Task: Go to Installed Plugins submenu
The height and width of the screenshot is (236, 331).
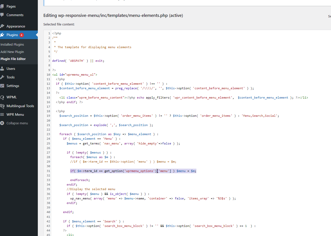Action: [12, 44]
